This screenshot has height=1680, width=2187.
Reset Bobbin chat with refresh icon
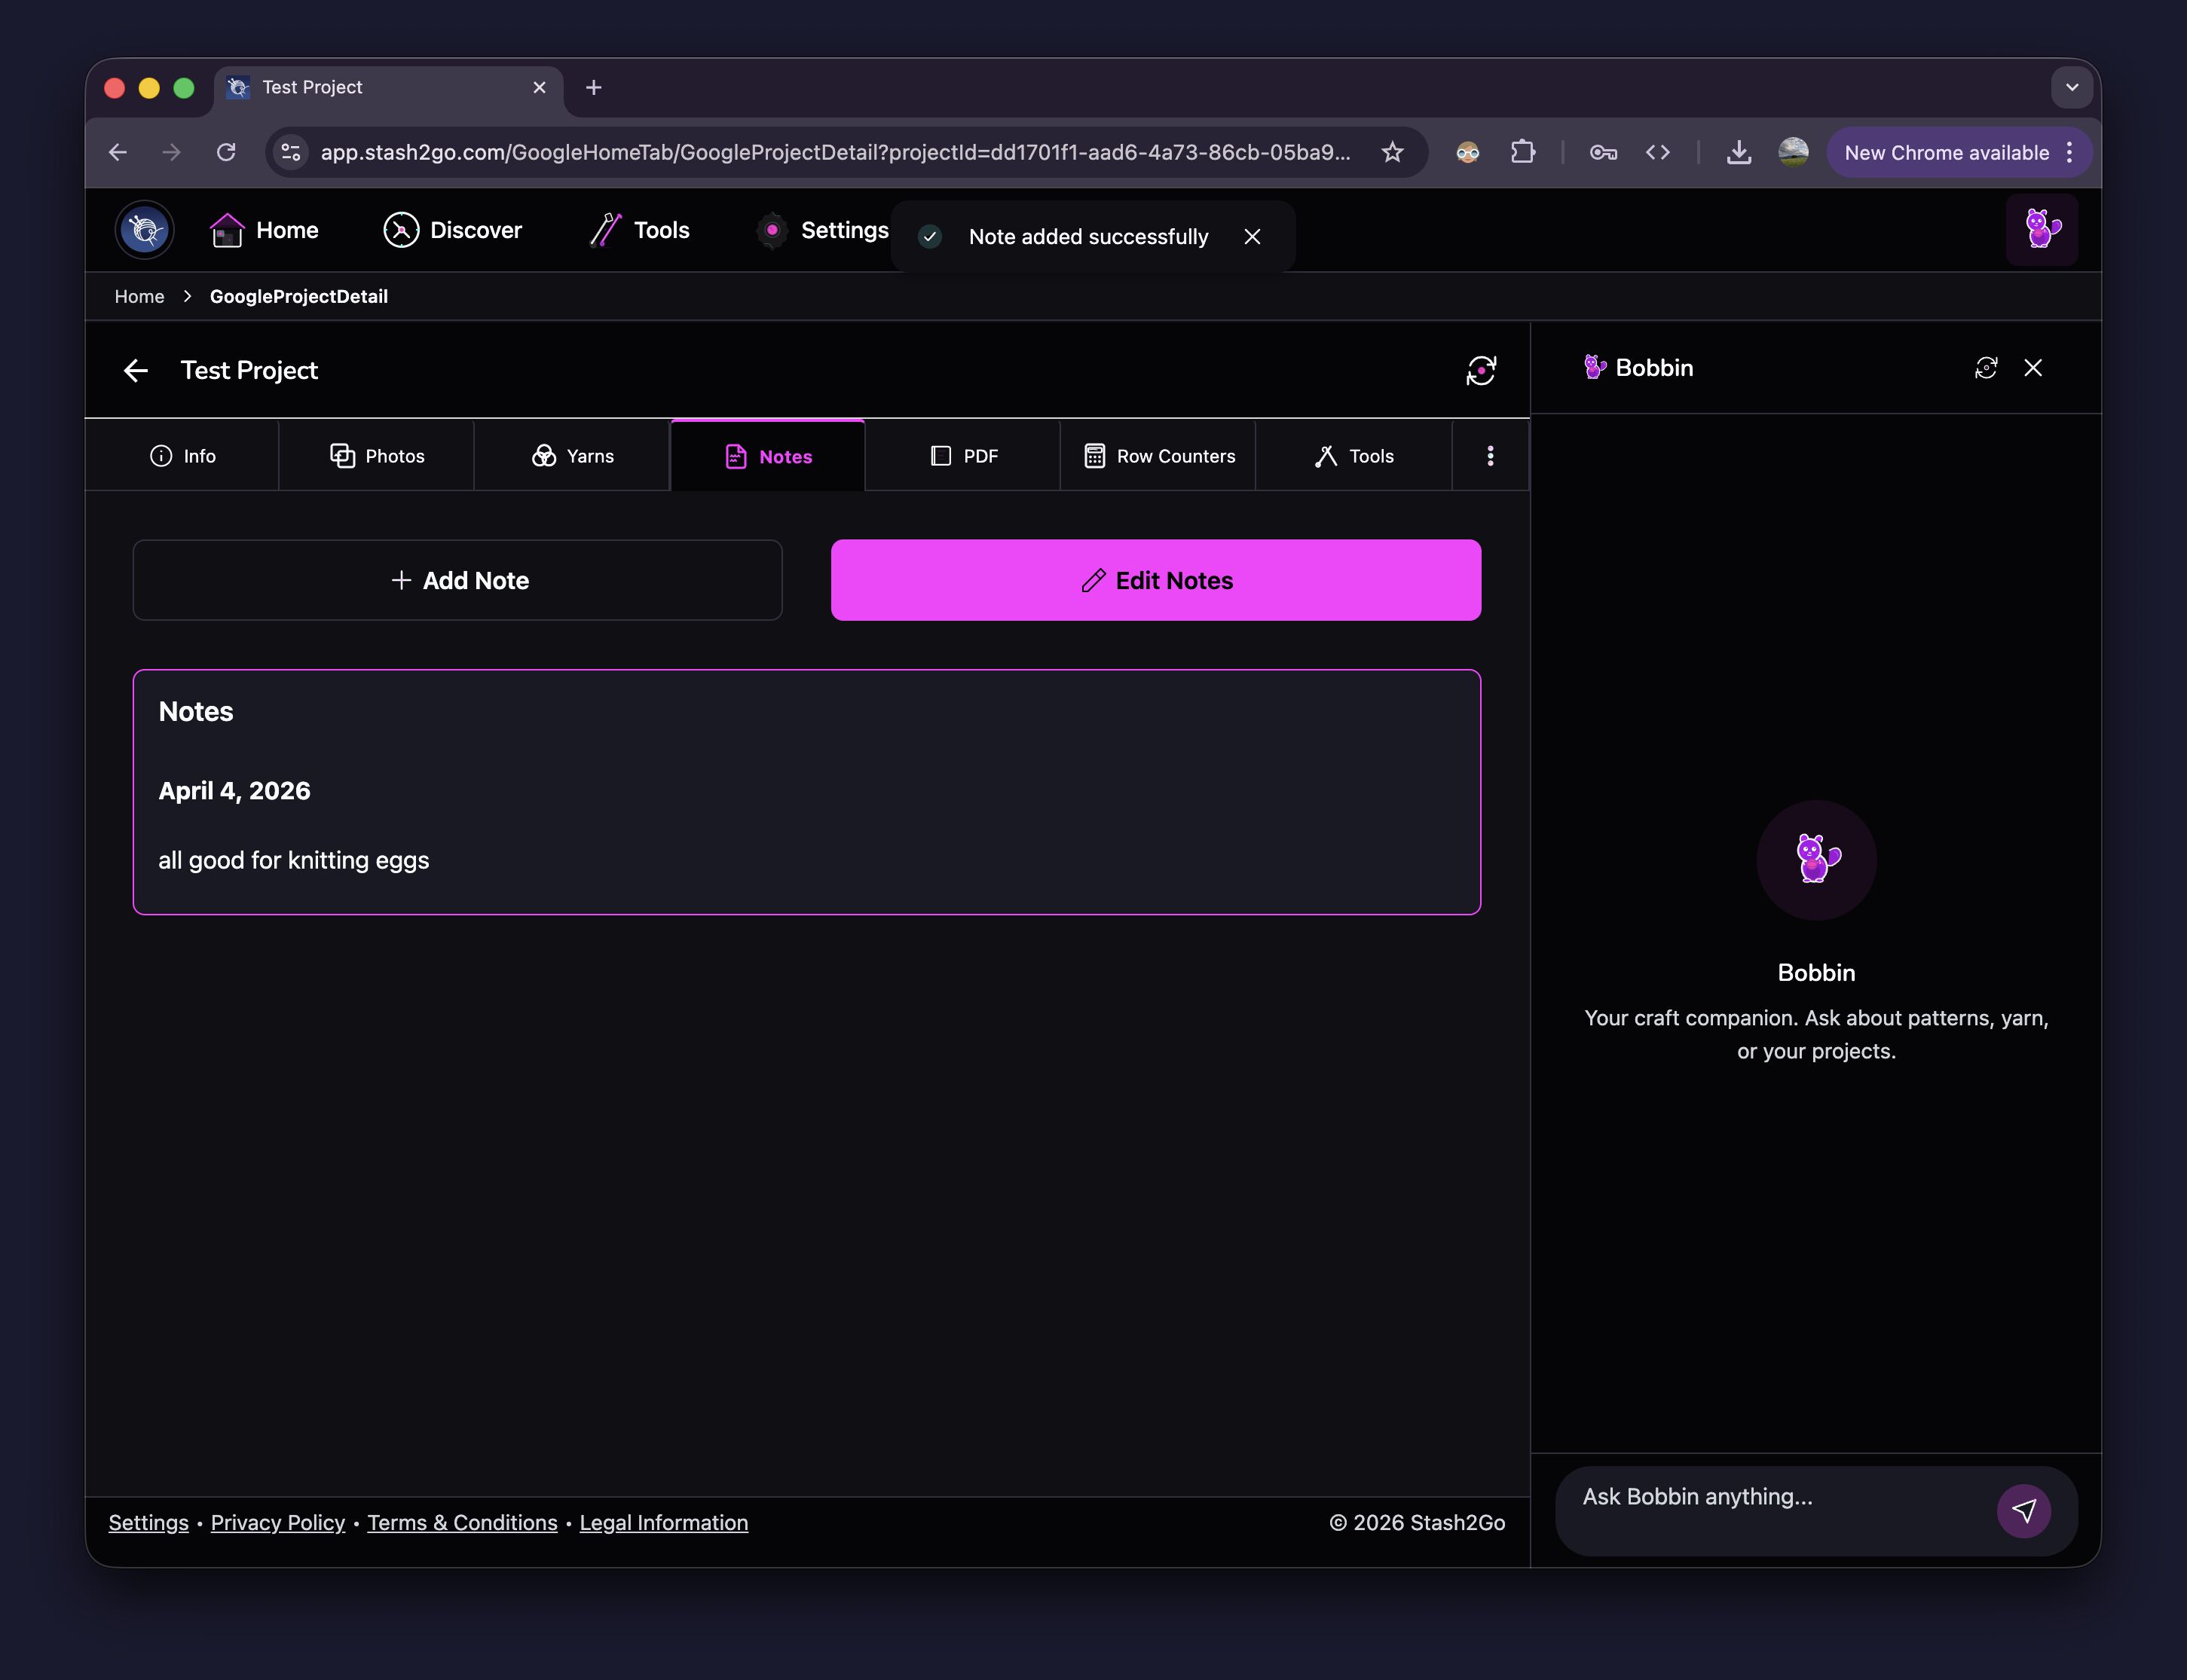[1985, 368]
